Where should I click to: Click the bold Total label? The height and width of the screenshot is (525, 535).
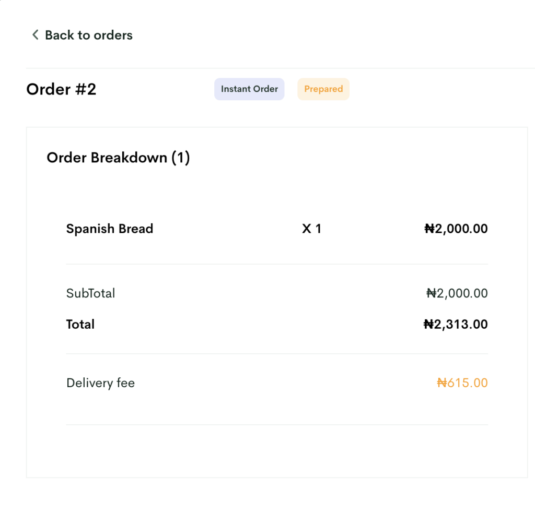(x=80, y=324)
